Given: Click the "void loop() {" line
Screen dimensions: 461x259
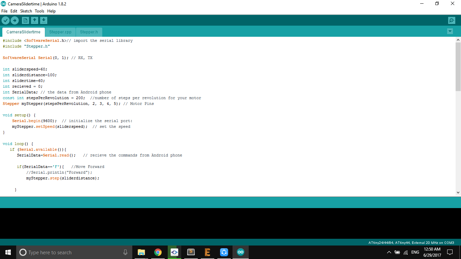Looking at the screenshot, I should [x=18, y=144].
